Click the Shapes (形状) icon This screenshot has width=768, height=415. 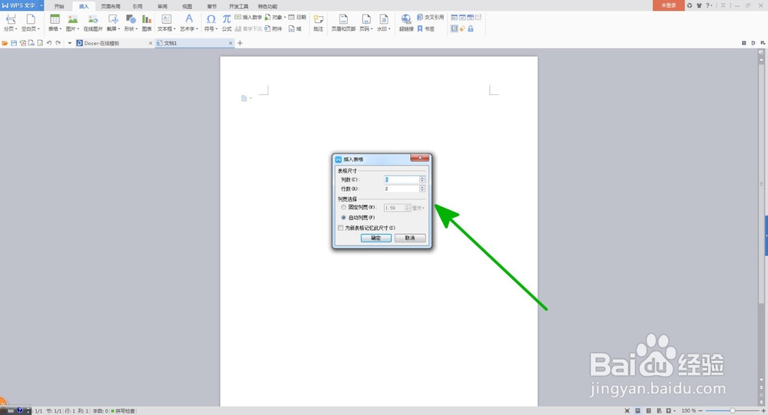(x=131, y=19)
